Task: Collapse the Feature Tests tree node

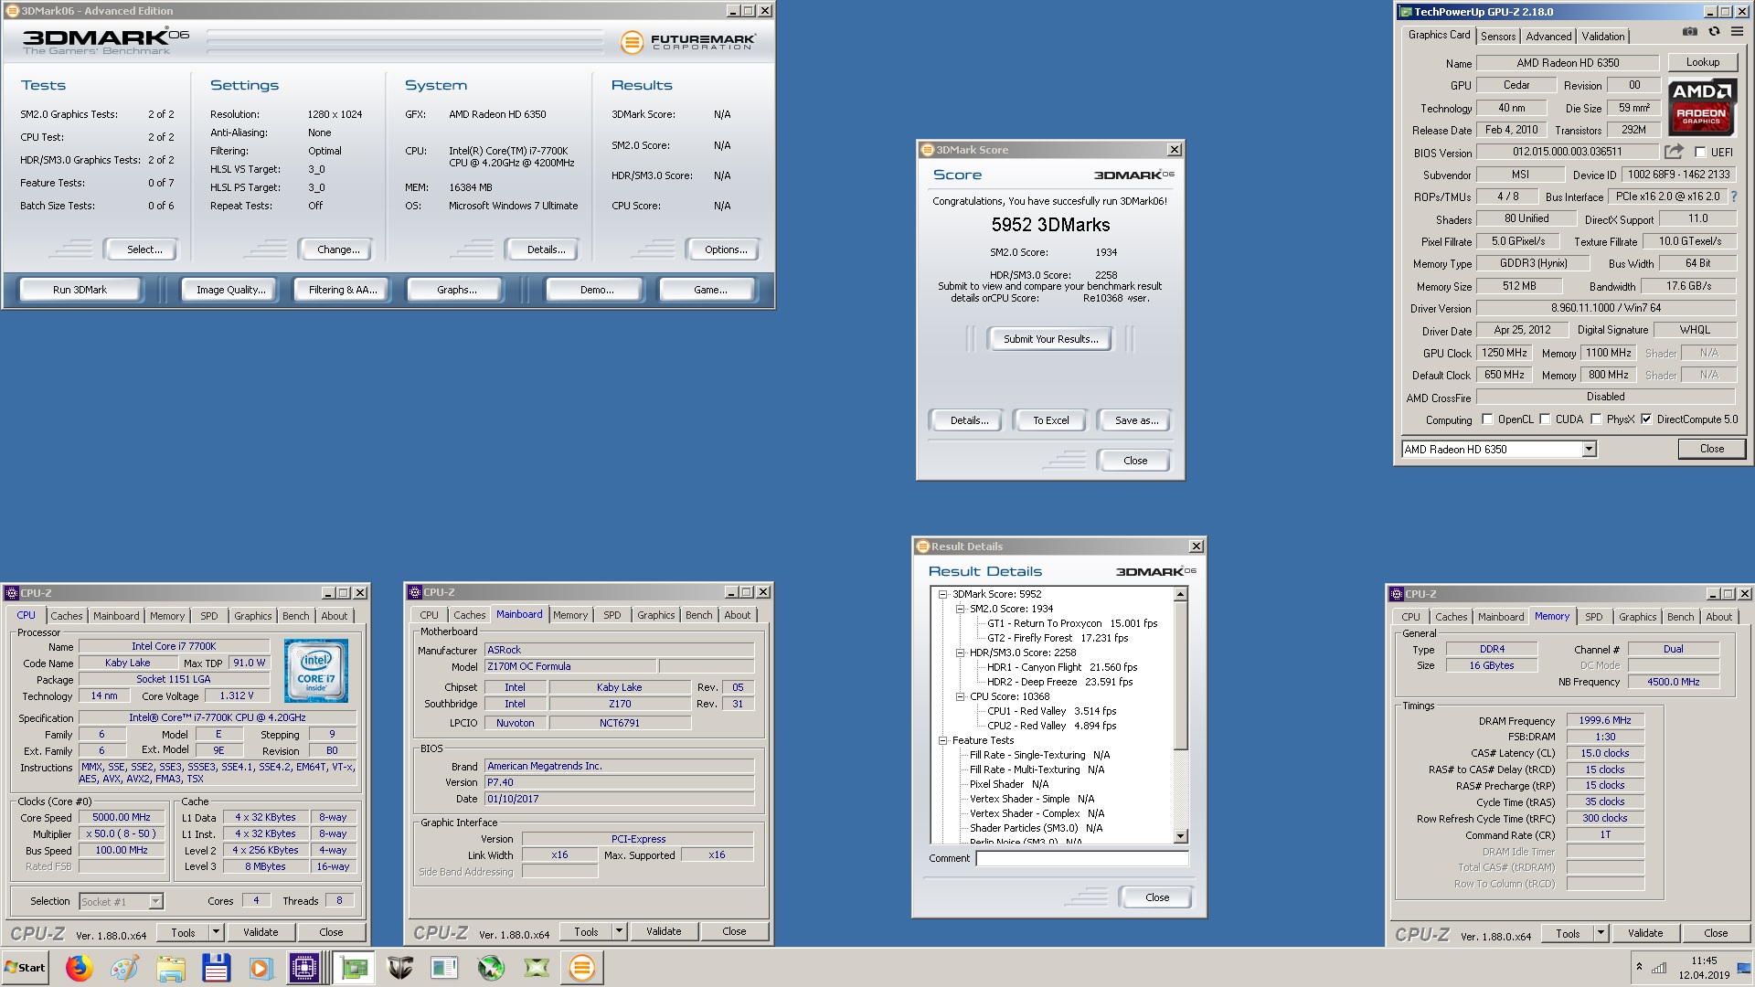Action: [x=942, y=740]
